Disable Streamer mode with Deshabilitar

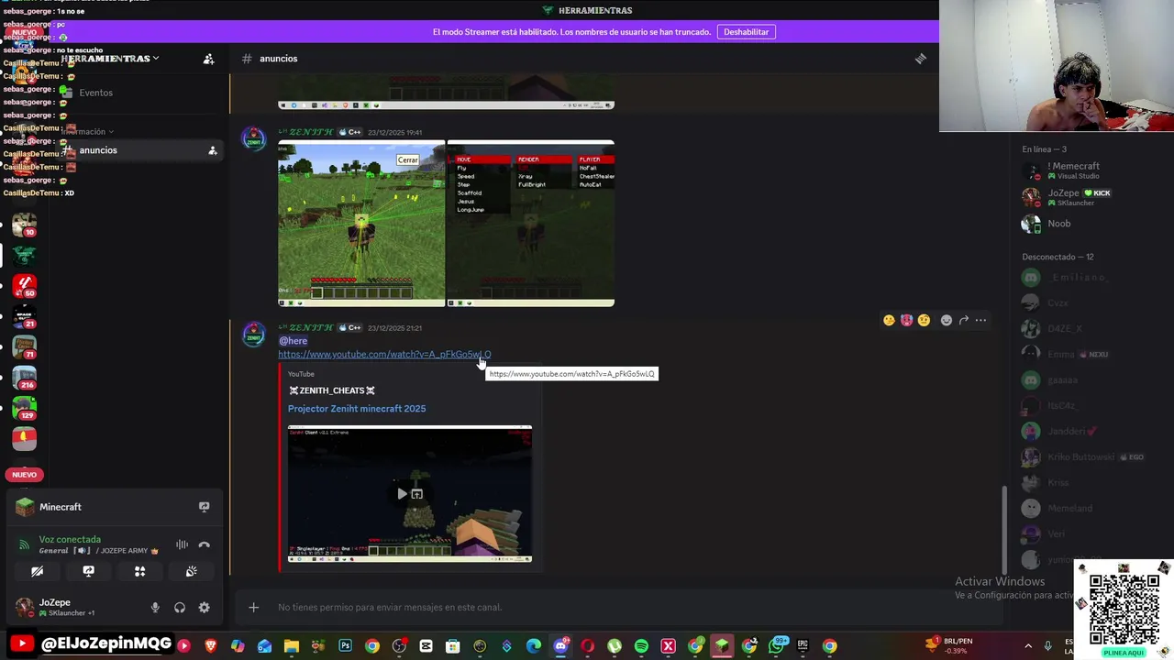746,32
